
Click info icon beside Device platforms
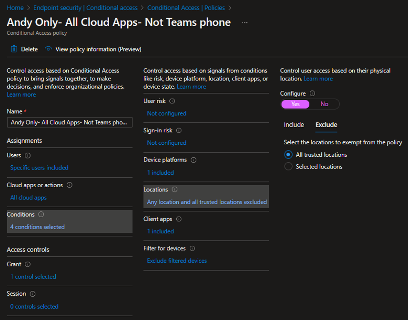click(194, 160)
